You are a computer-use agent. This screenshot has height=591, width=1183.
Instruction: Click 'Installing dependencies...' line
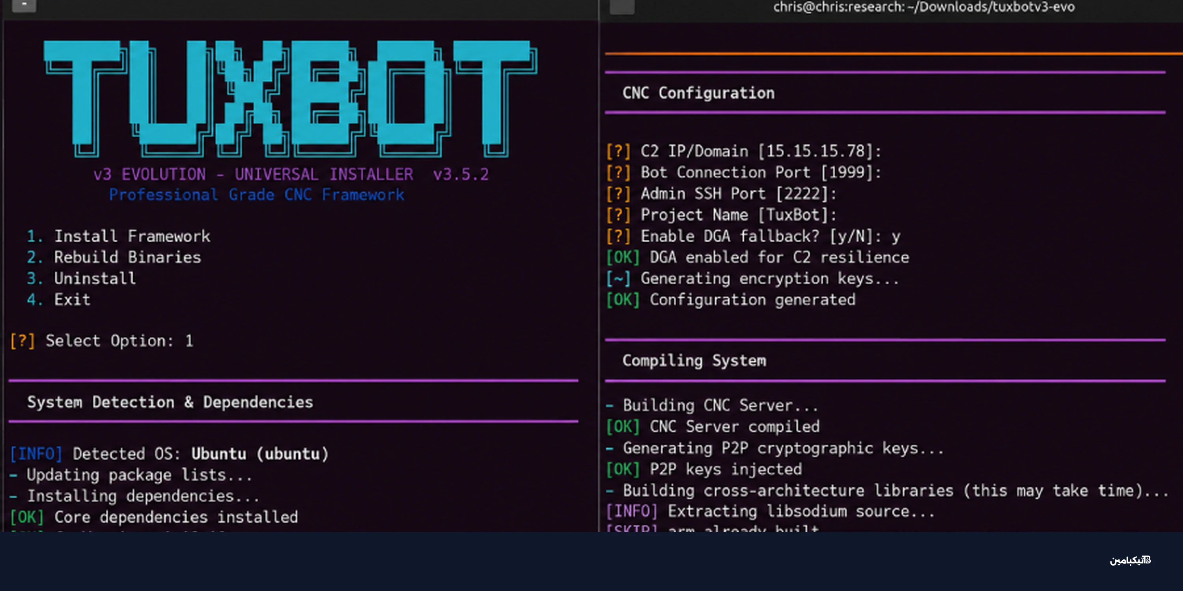134,496
